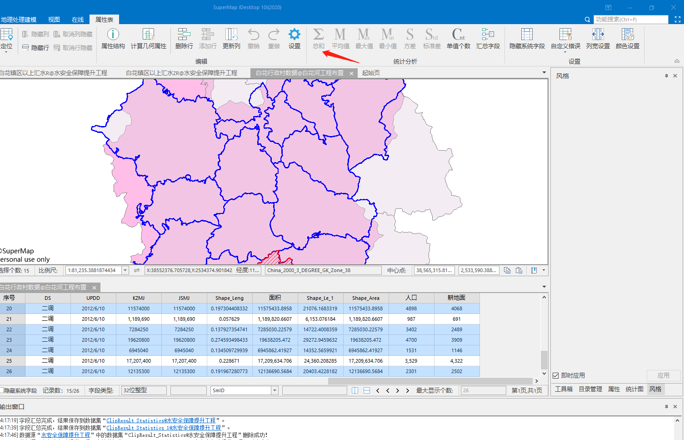Open the map status bar options arrow

[544, 270]
